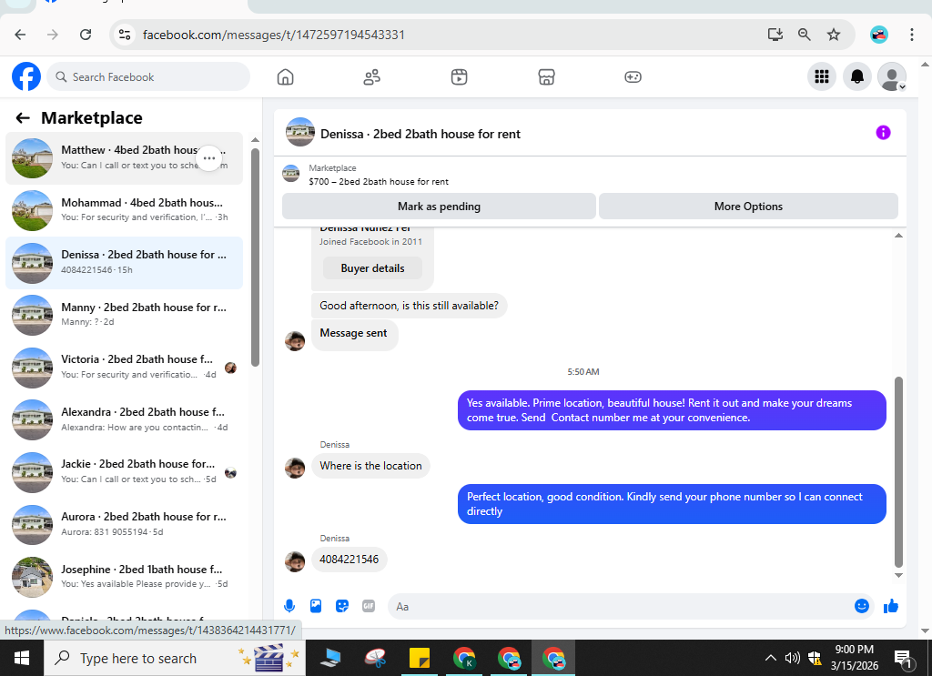
Task: Select the Denissa conversation in list
Action: point(124,263)
